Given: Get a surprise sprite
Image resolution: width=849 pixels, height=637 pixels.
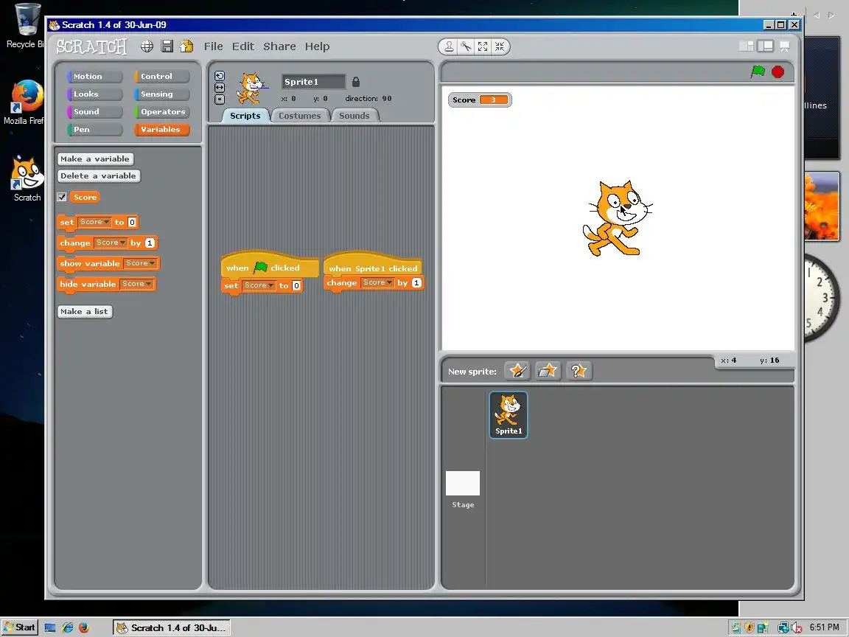Looking at the screenshot, I should click(579, 371).
